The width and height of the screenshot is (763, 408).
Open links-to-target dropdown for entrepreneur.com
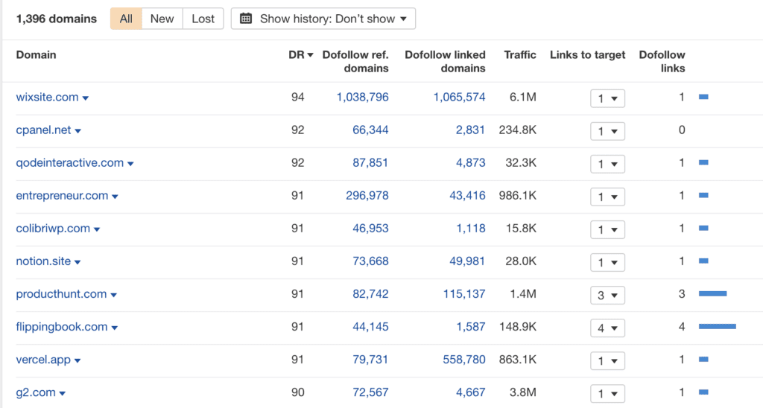[607, 197]
